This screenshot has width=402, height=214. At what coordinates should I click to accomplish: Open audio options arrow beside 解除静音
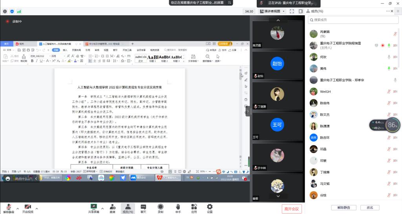coord(18,208)
